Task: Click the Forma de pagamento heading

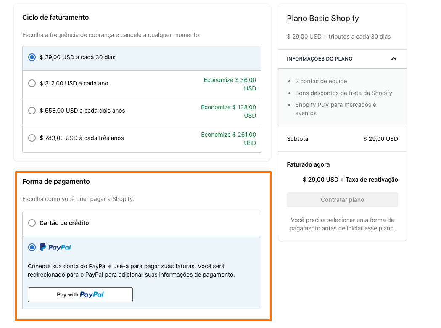Action: (56, 182)
